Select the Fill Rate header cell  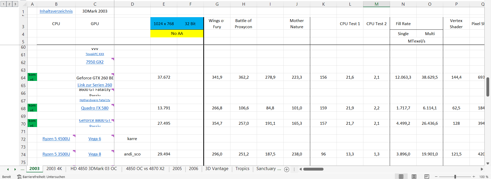[403, 24]
